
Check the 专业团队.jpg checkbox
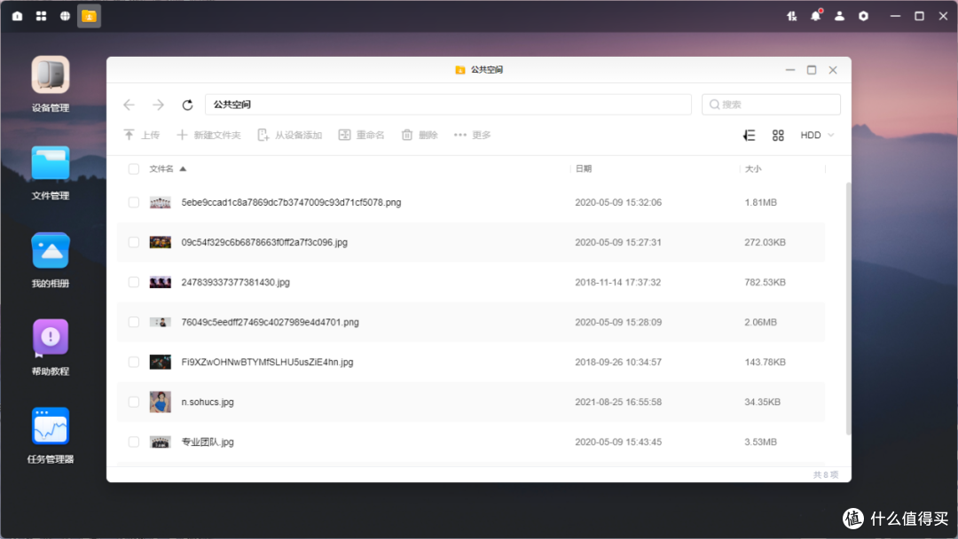(134, 442)
